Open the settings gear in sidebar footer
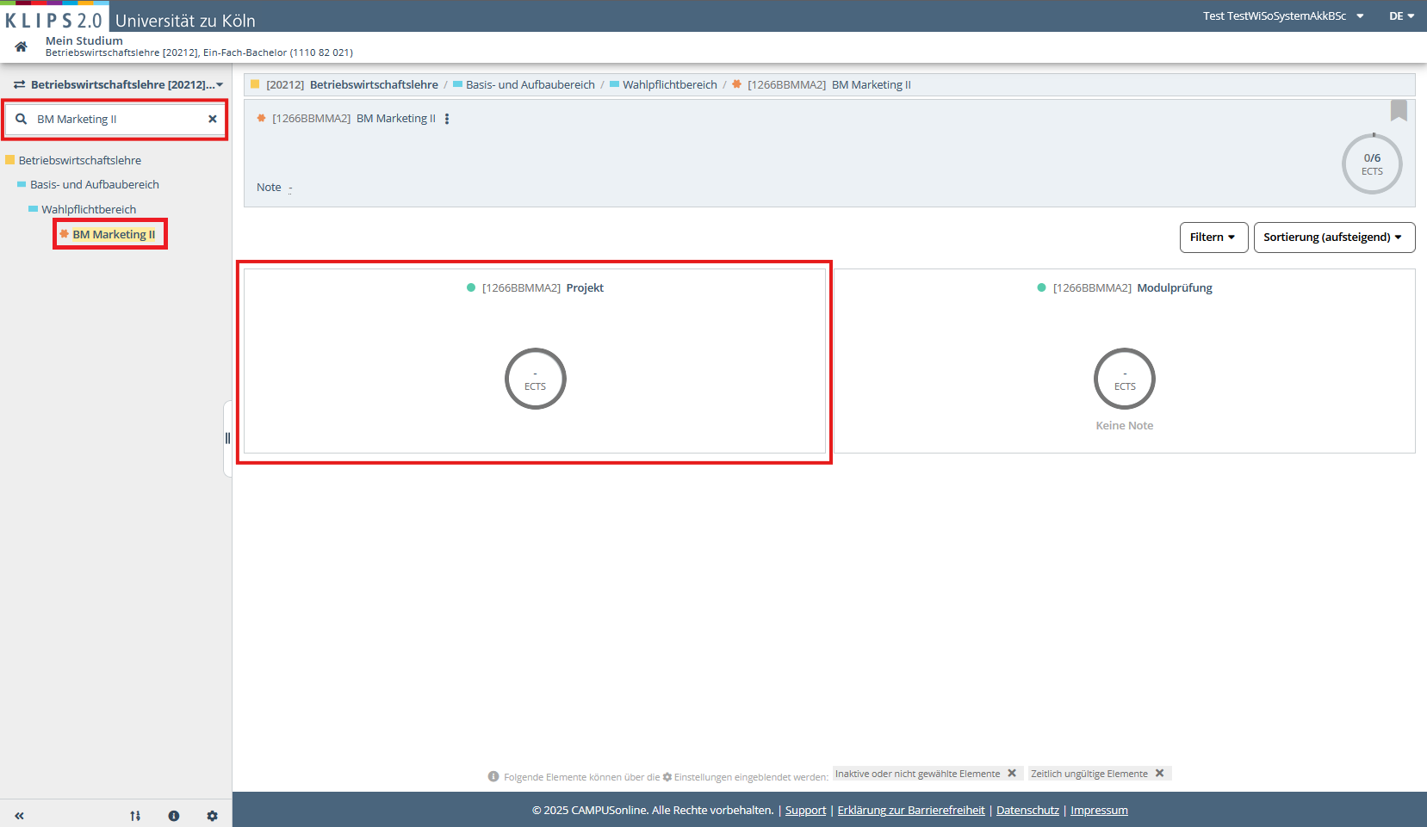The width and height of the screenshot is (1427, 827). (213, 816)
